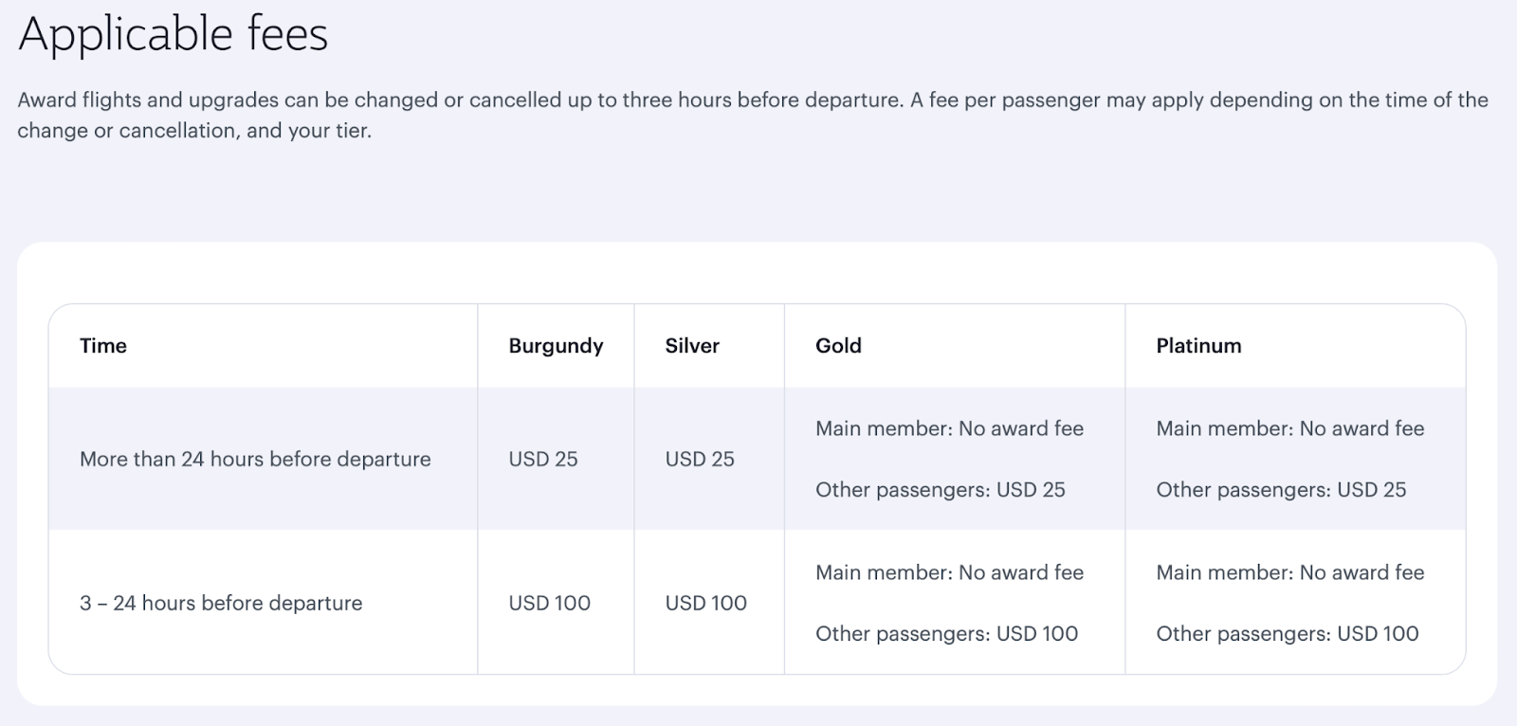The image size is (1517, 726).
Task: Click Platinum's "Main member: No award fee" in the over-24-hours row
Action: click(x=1289, y=429)
